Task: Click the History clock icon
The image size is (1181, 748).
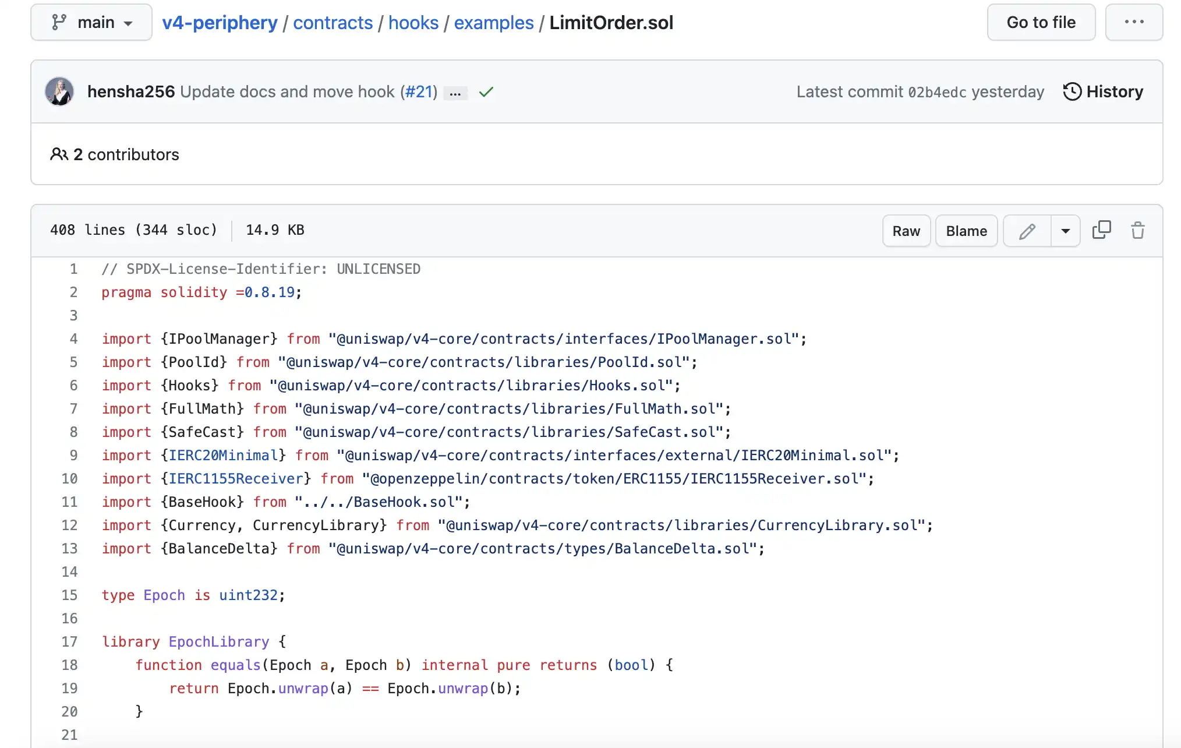Action: click(1073, 91)
